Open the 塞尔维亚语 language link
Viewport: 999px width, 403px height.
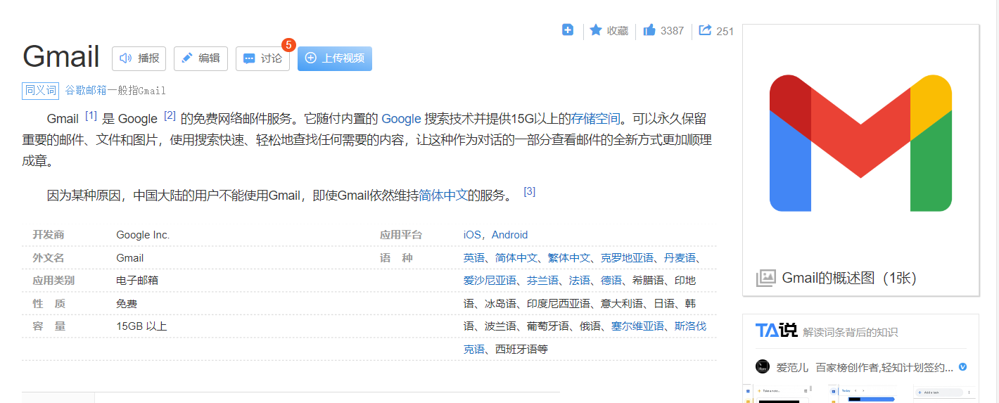click(637, 326)
